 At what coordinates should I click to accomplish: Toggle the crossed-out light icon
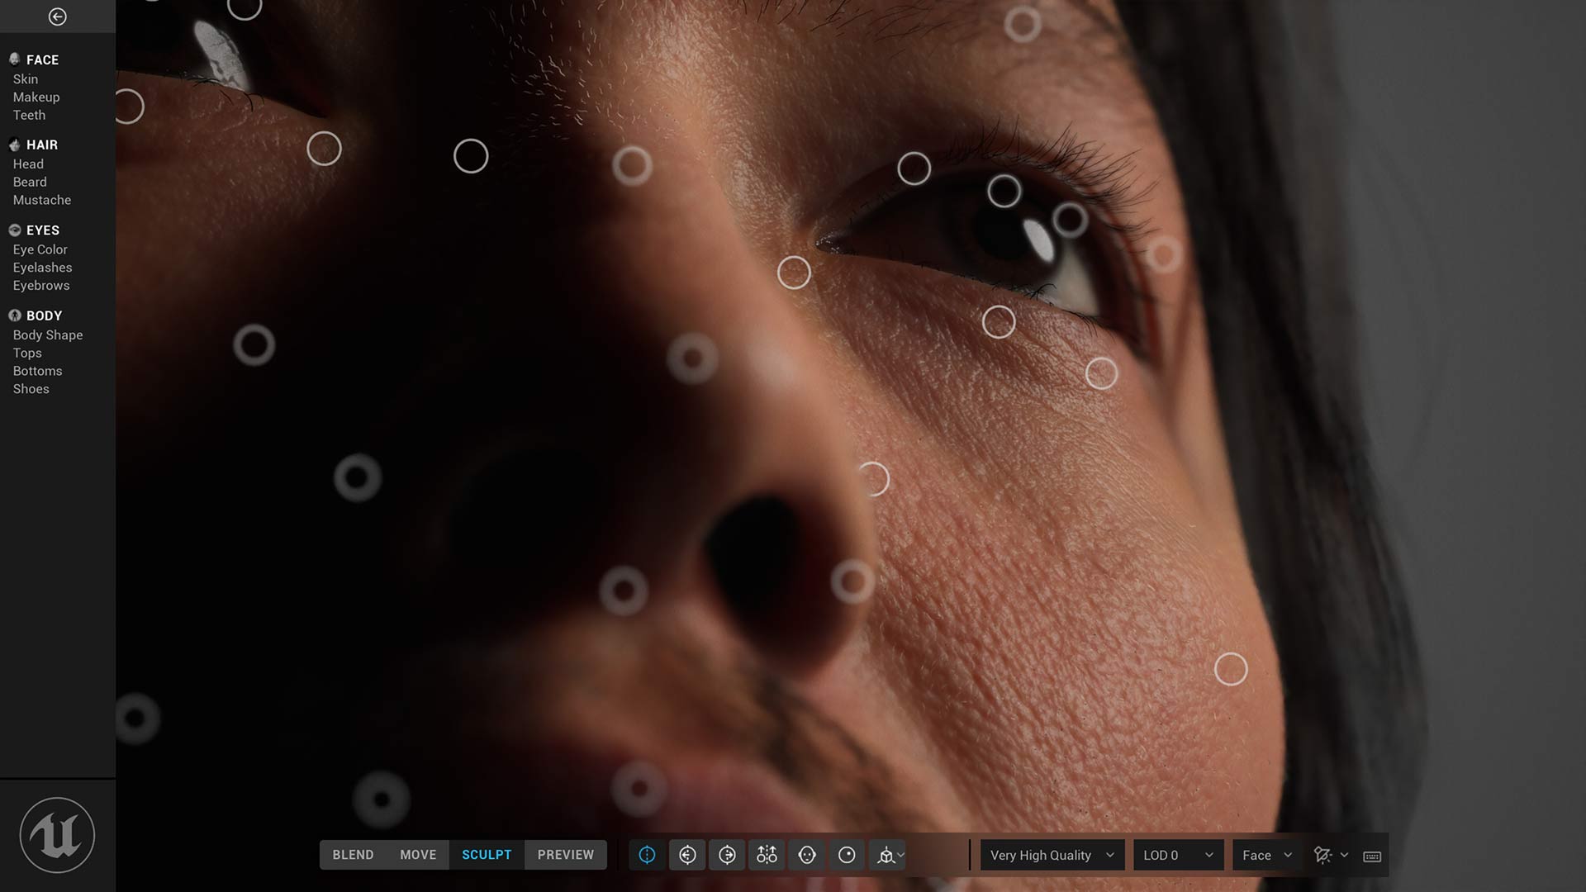1322,856
